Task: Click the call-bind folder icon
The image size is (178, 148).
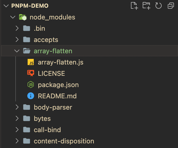Action: pos(27,130)
